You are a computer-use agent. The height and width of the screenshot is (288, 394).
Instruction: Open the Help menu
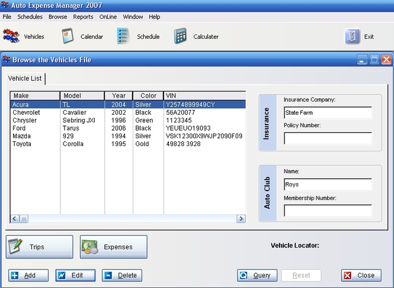[x=155, y=17]
